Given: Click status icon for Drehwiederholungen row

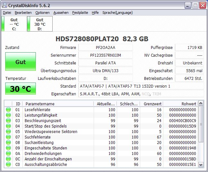Looking at the screenshot, I should (8, 153).
